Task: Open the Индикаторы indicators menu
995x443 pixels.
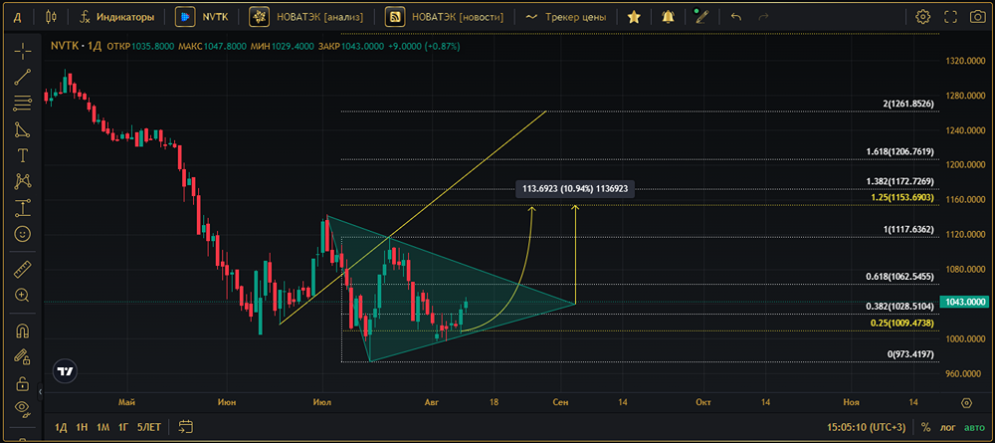Action: (116, 17)
